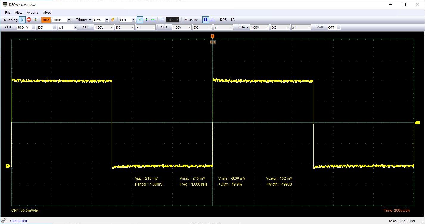Expand the CH1 50.0mV voltage scale dropdown
The image size is (425, 224).
coord(33,27)
